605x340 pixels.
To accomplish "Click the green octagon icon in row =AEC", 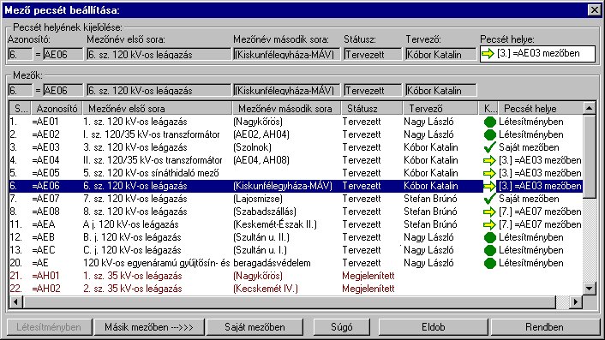I will [489, 250].
